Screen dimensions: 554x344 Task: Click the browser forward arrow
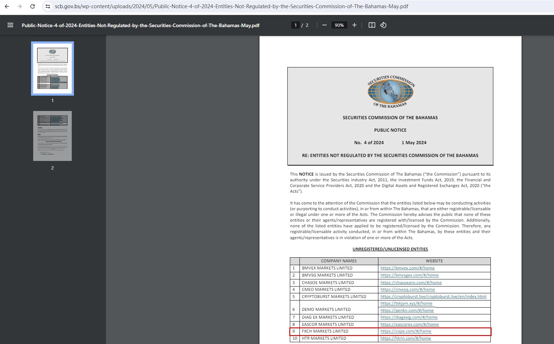(20, 6)
